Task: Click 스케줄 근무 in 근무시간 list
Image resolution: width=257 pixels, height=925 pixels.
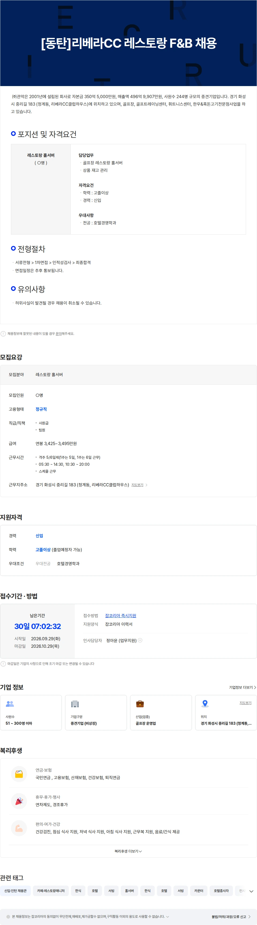Action: pos(47,471)
